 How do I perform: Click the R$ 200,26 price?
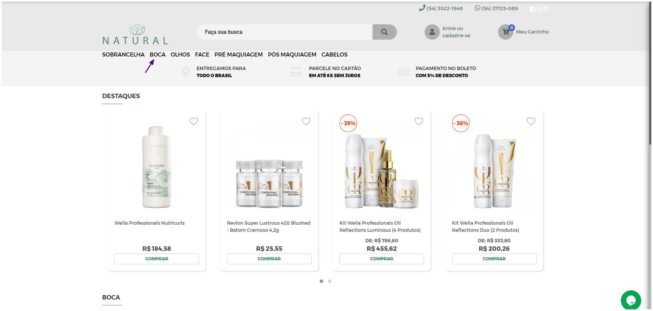click(494, 249)
